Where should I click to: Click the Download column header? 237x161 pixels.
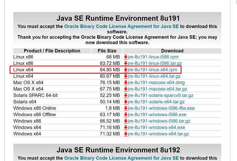tap(172, 51)
